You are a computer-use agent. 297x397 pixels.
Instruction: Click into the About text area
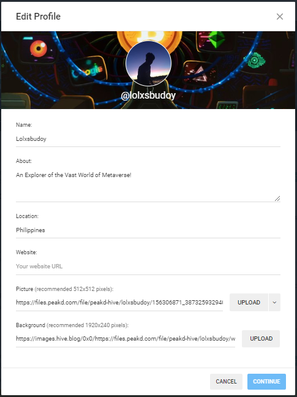[148, 185]
